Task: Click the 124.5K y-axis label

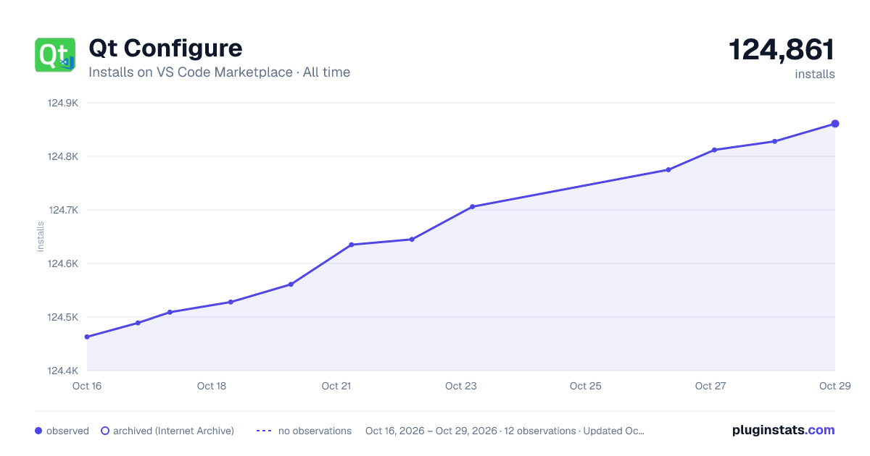Action: click(62, 317)
